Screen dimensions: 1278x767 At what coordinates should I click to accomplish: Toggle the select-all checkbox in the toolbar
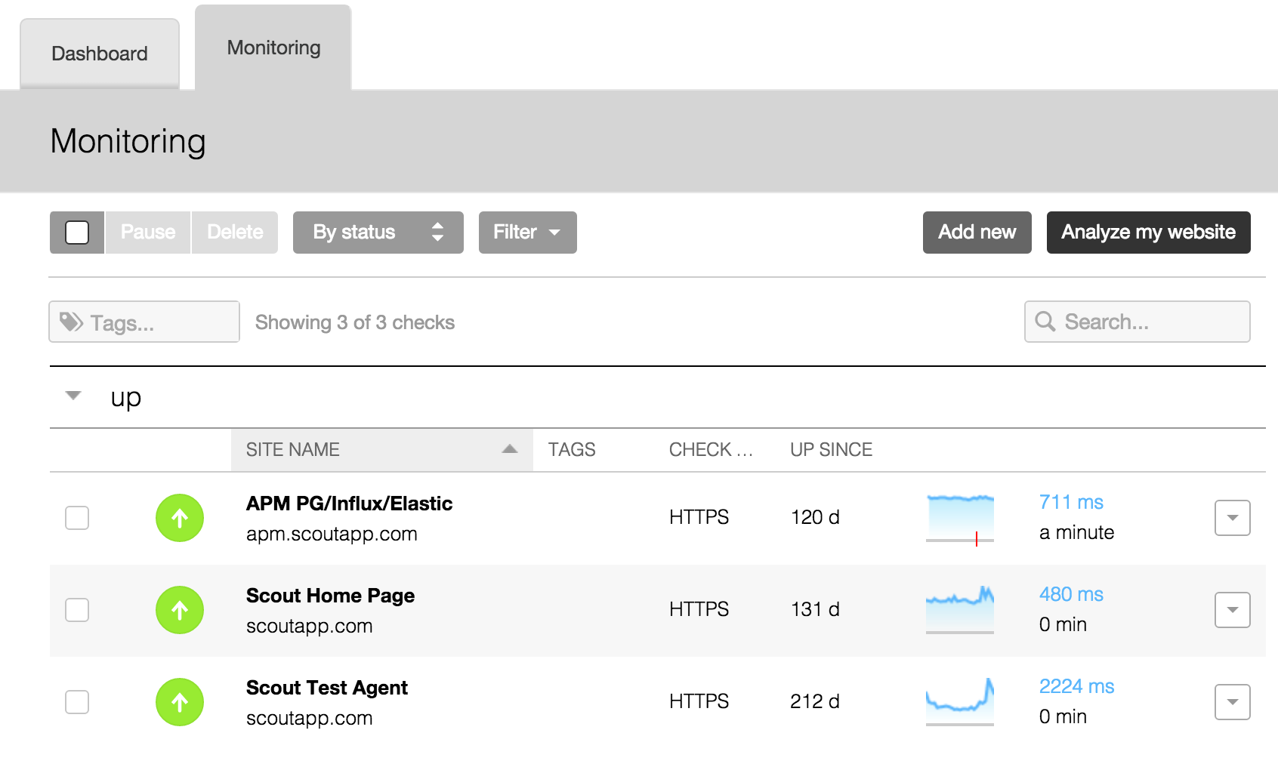77,233
